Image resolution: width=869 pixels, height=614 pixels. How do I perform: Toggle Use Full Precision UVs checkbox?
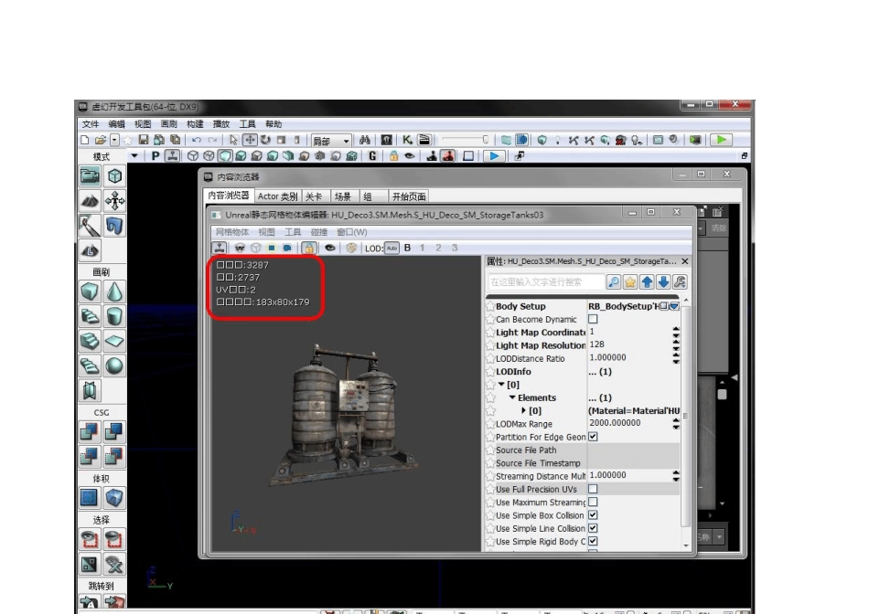(x=593, y=489)
